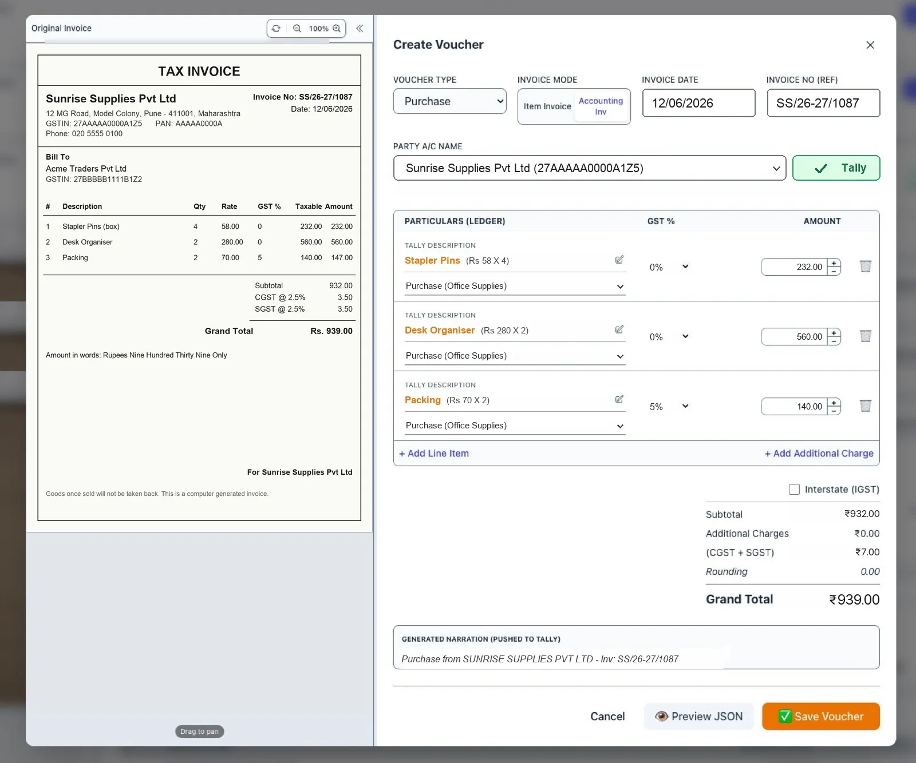
Task: Save the voucher
Action: tap(821, 717)
